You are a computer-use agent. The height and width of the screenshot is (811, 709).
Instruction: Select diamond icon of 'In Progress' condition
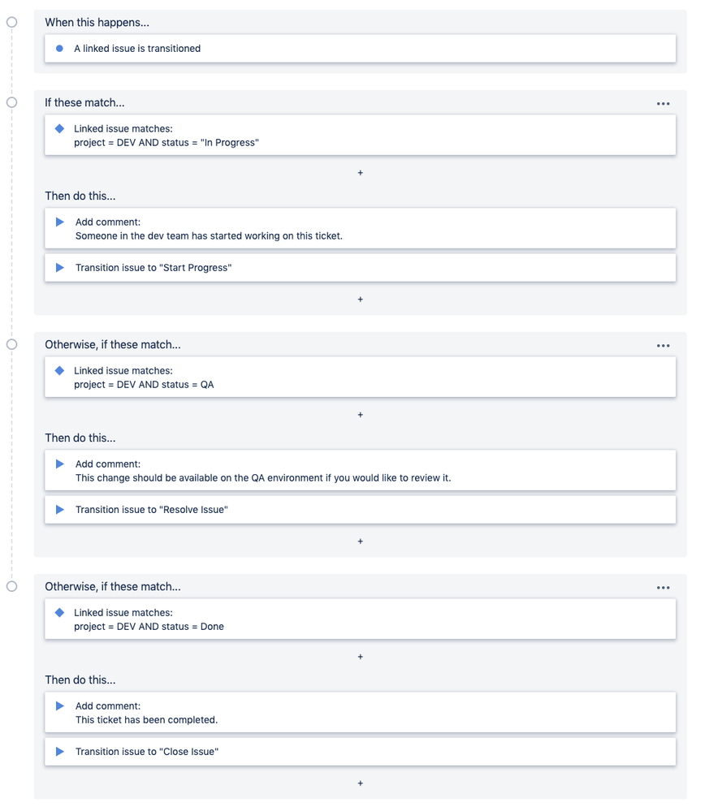pyautogui.click(x=59, y=128)
